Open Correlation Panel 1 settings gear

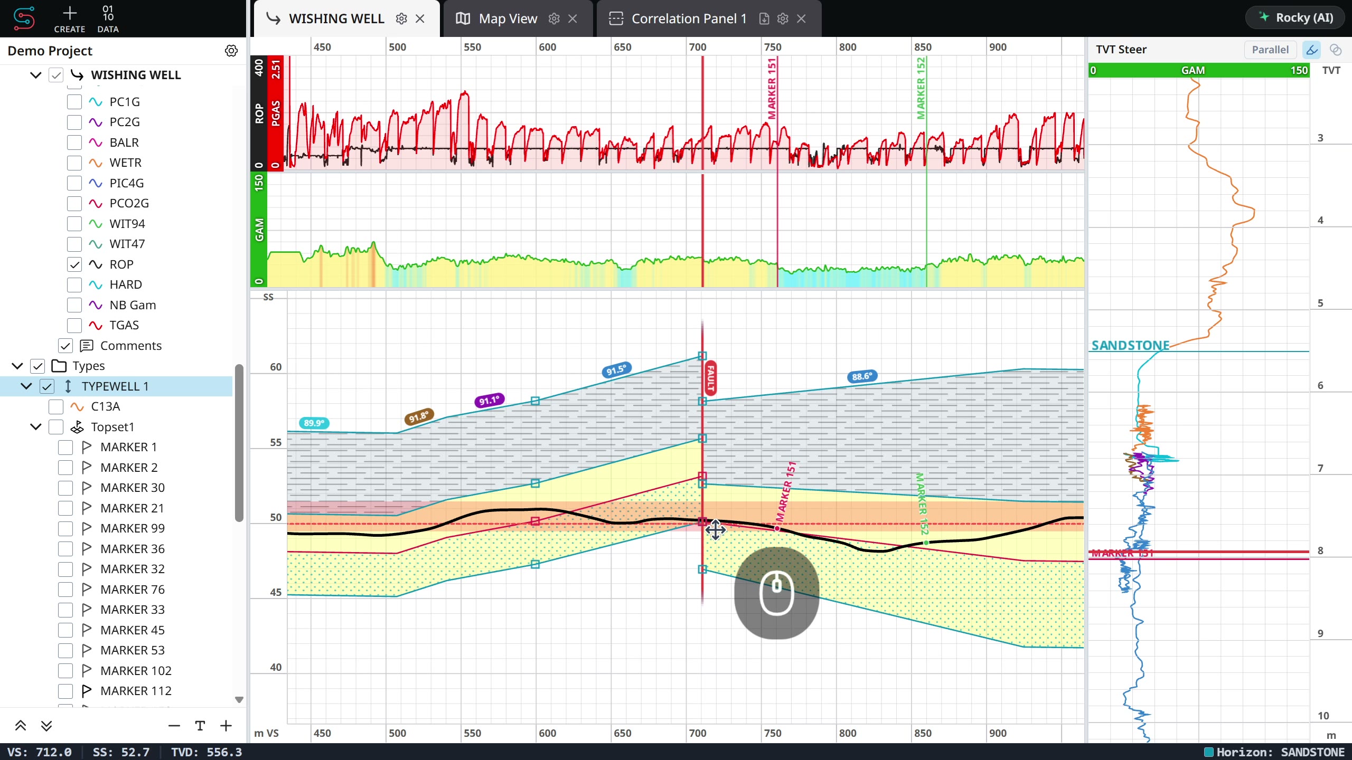[783, 19]
